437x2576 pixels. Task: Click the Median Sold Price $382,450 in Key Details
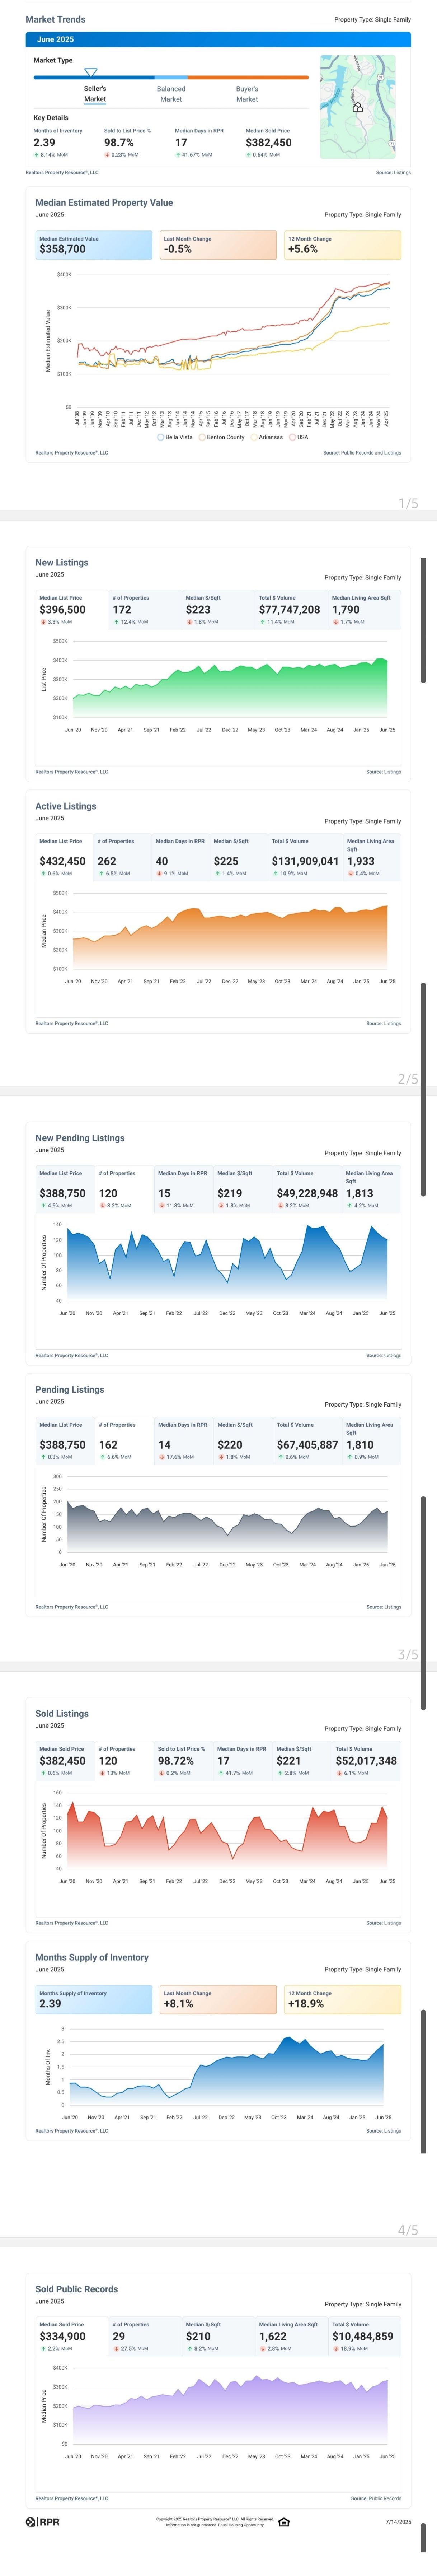click(269, 142)
